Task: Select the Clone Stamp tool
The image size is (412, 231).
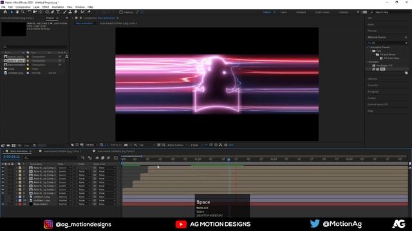Action: tap(70, 12)
